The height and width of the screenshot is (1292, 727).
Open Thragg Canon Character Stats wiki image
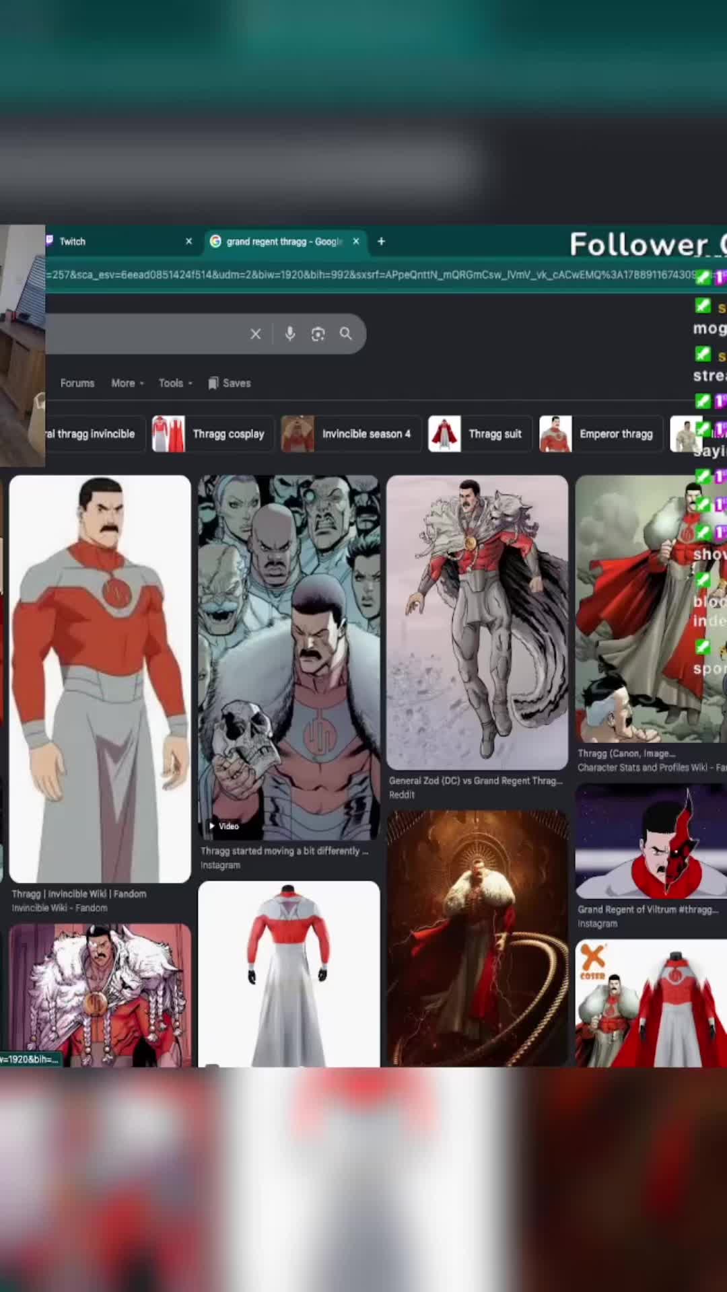pyautogui.click(x=651, y=609)
